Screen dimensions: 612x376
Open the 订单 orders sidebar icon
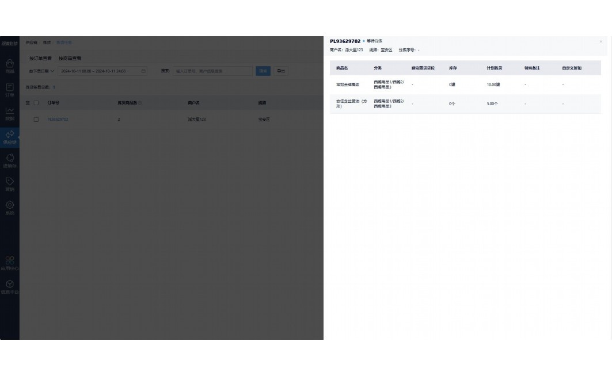point(10,88)
